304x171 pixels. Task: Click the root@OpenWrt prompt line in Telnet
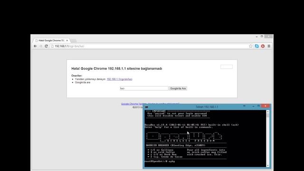[x=160, y=161]
